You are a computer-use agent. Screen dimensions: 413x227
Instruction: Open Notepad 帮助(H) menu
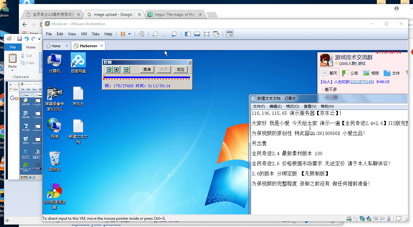click(327, 106)
